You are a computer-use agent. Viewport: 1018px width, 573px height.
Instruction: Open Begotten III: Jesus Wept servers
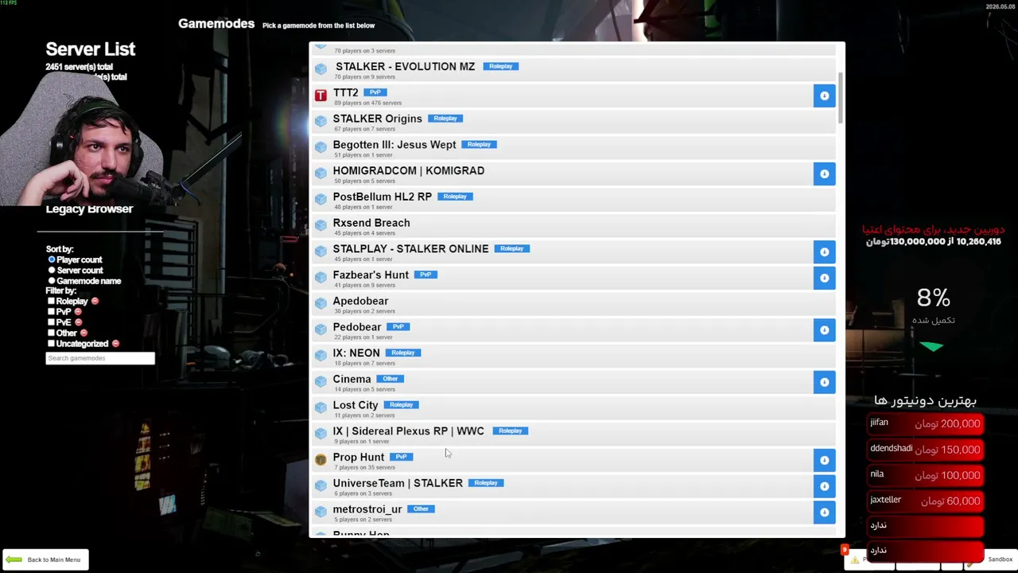click(573, 147)
